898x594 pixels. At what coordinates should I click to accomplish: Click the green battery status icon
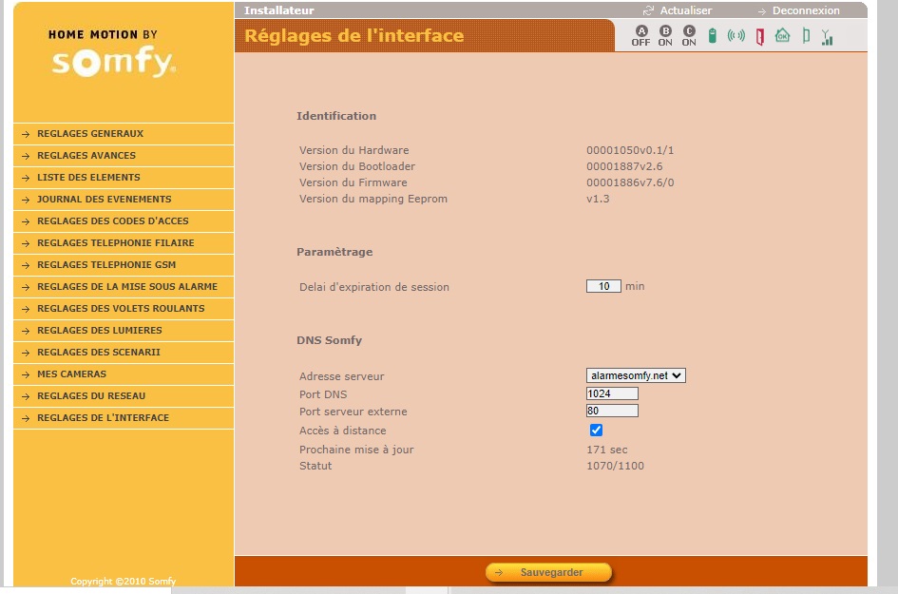[x=713, y=35]
